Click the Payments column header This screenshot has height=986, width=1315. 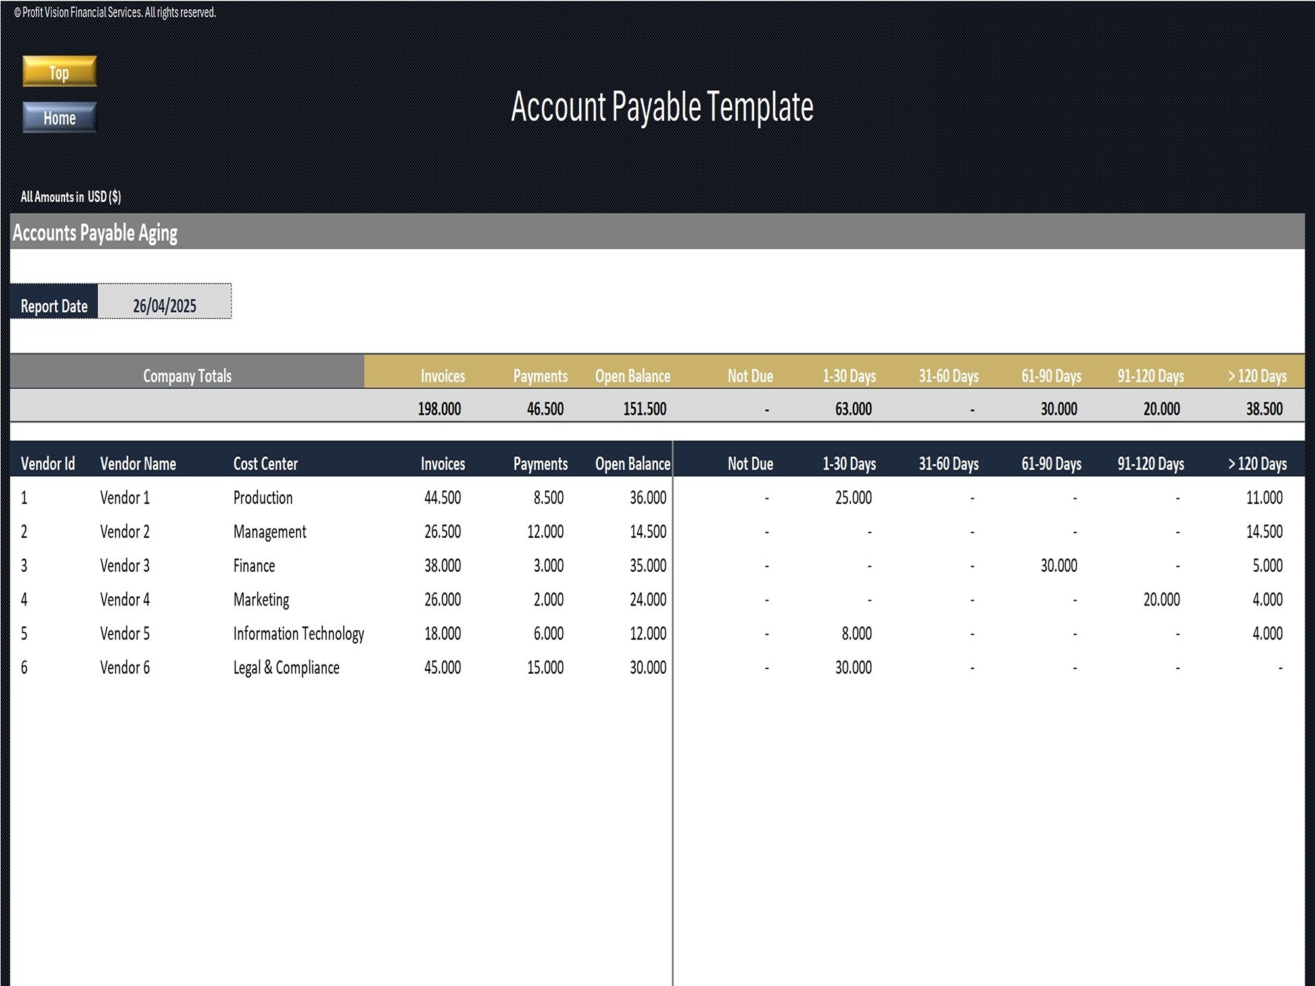539,375
